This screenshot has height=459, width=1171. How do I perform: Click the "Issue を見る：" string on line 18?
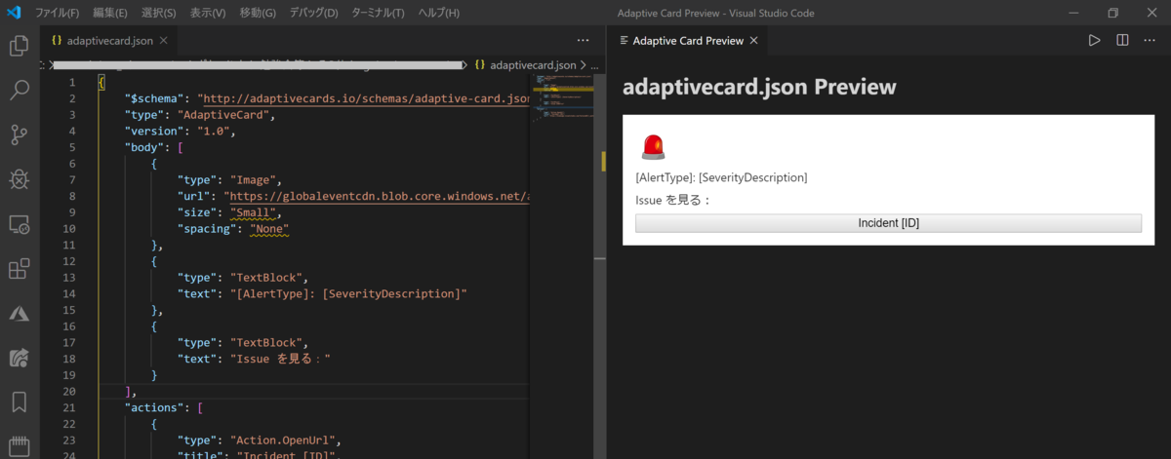(x=281, y=360)
